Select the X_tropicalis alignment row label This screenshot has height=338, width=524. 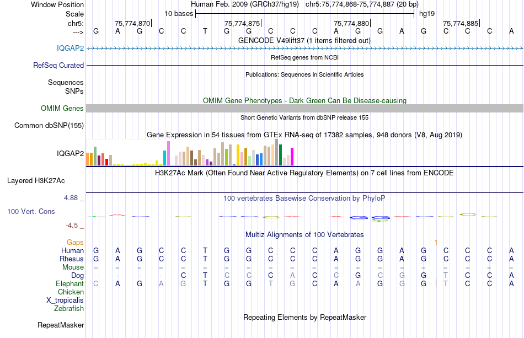pos(65,301)
